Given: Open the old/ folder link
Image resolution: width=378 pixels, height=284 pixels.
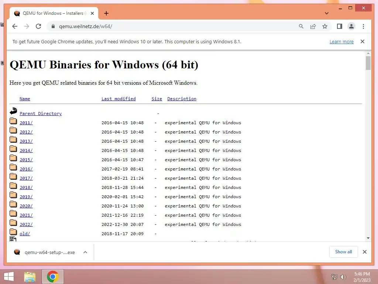Looking at the screenshot, I should coord(25,234).
